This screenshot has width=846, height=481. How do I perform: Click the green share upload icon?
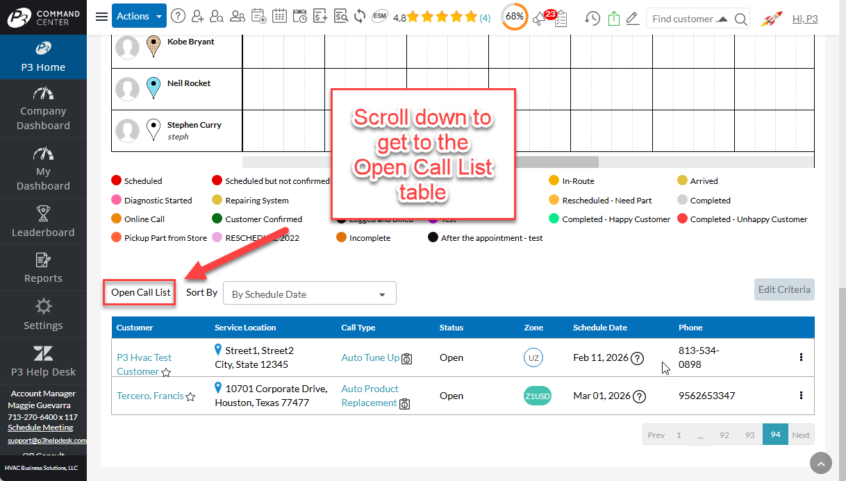coord(613,19)
